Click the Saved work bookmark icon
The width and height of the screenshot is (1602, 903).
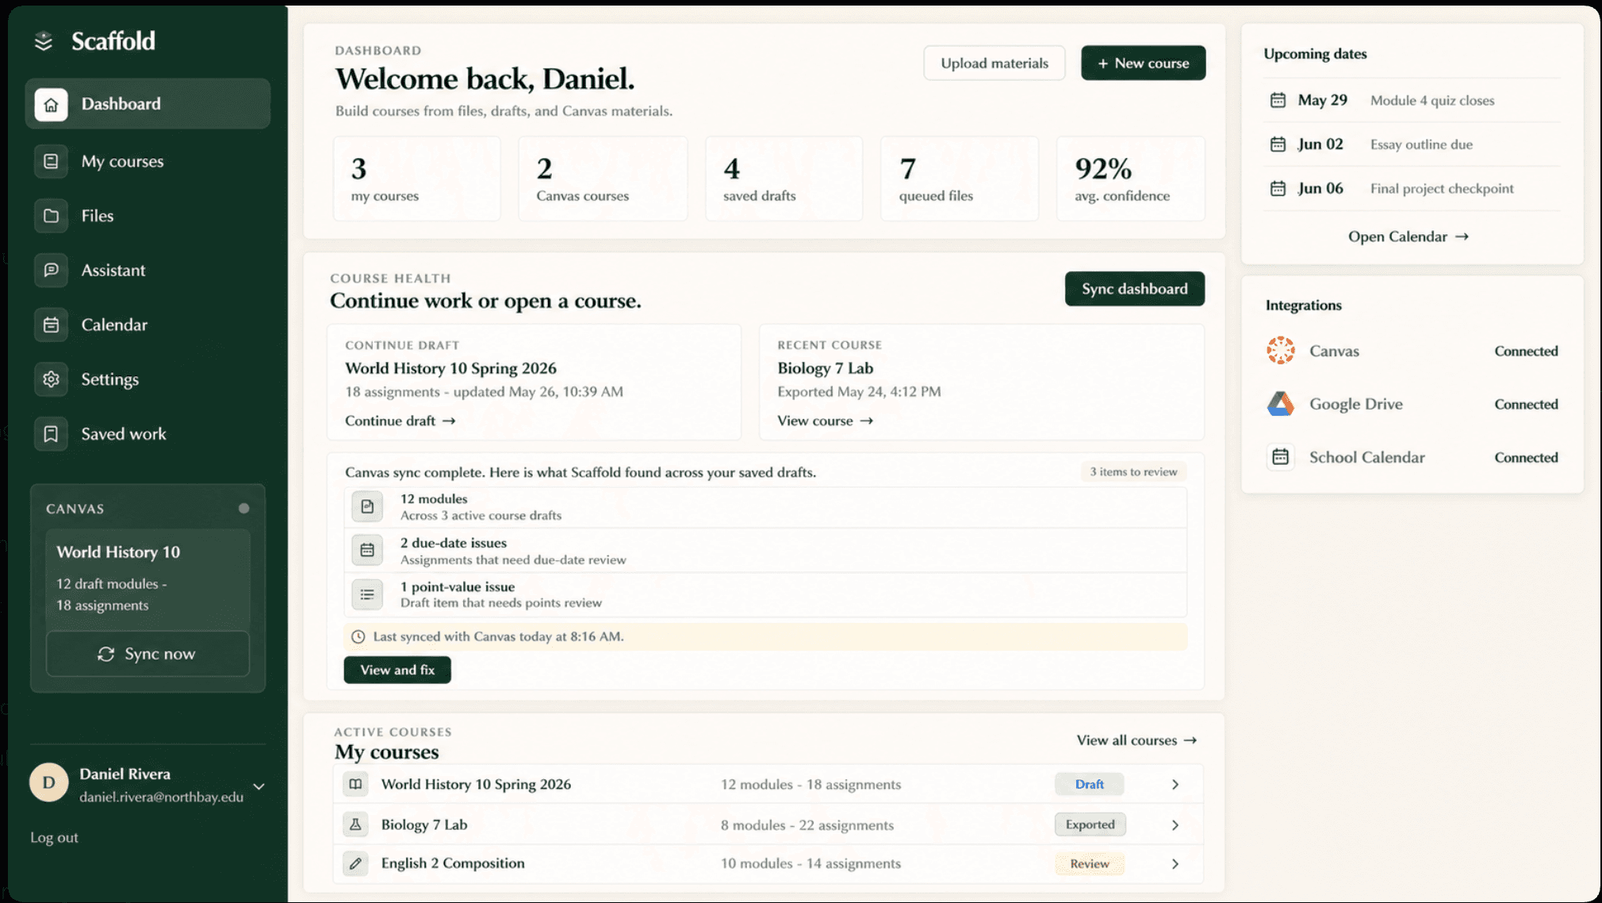pos(51,434)
